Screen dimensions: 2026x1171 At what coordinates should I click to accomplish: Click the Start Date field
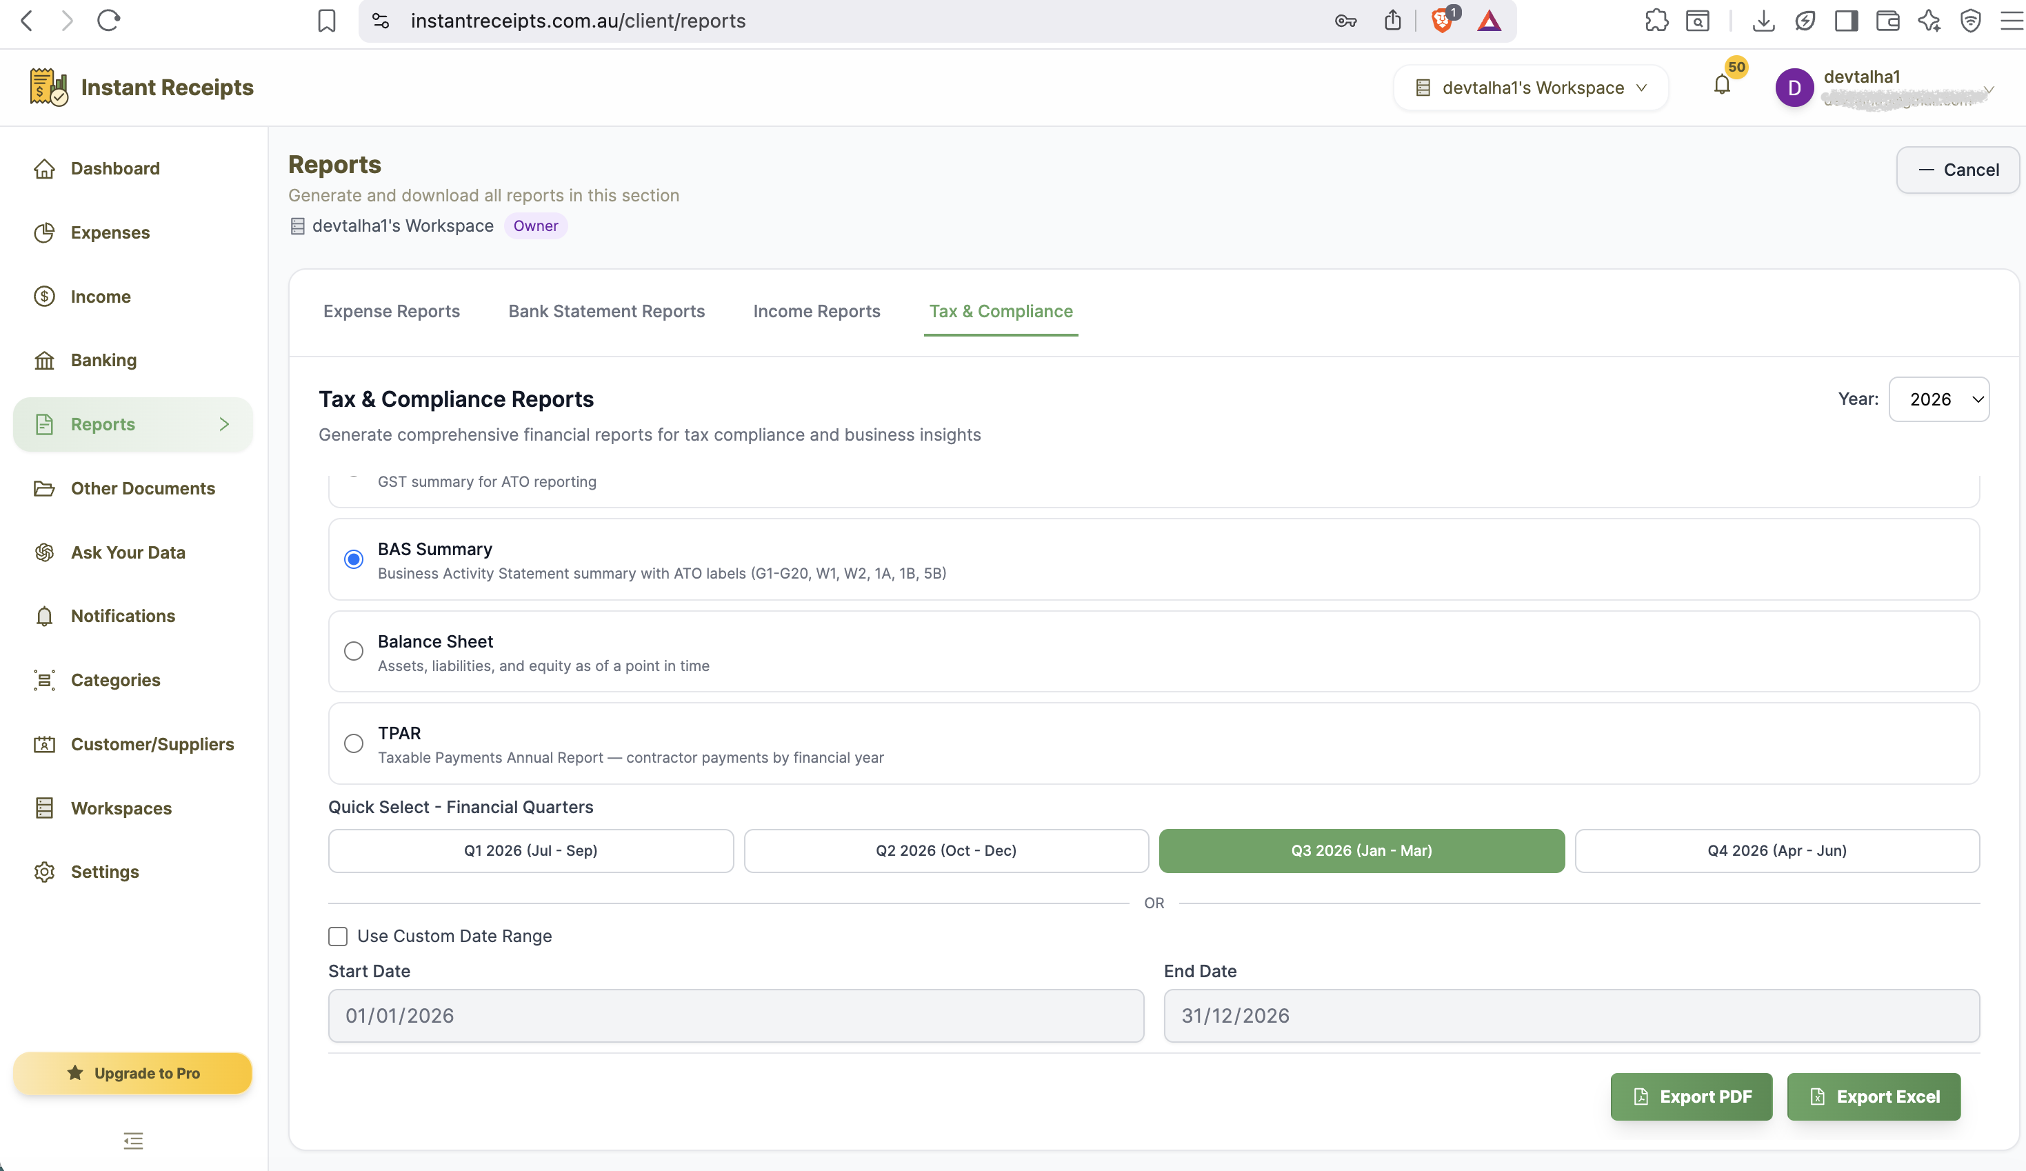(736, 1016)
